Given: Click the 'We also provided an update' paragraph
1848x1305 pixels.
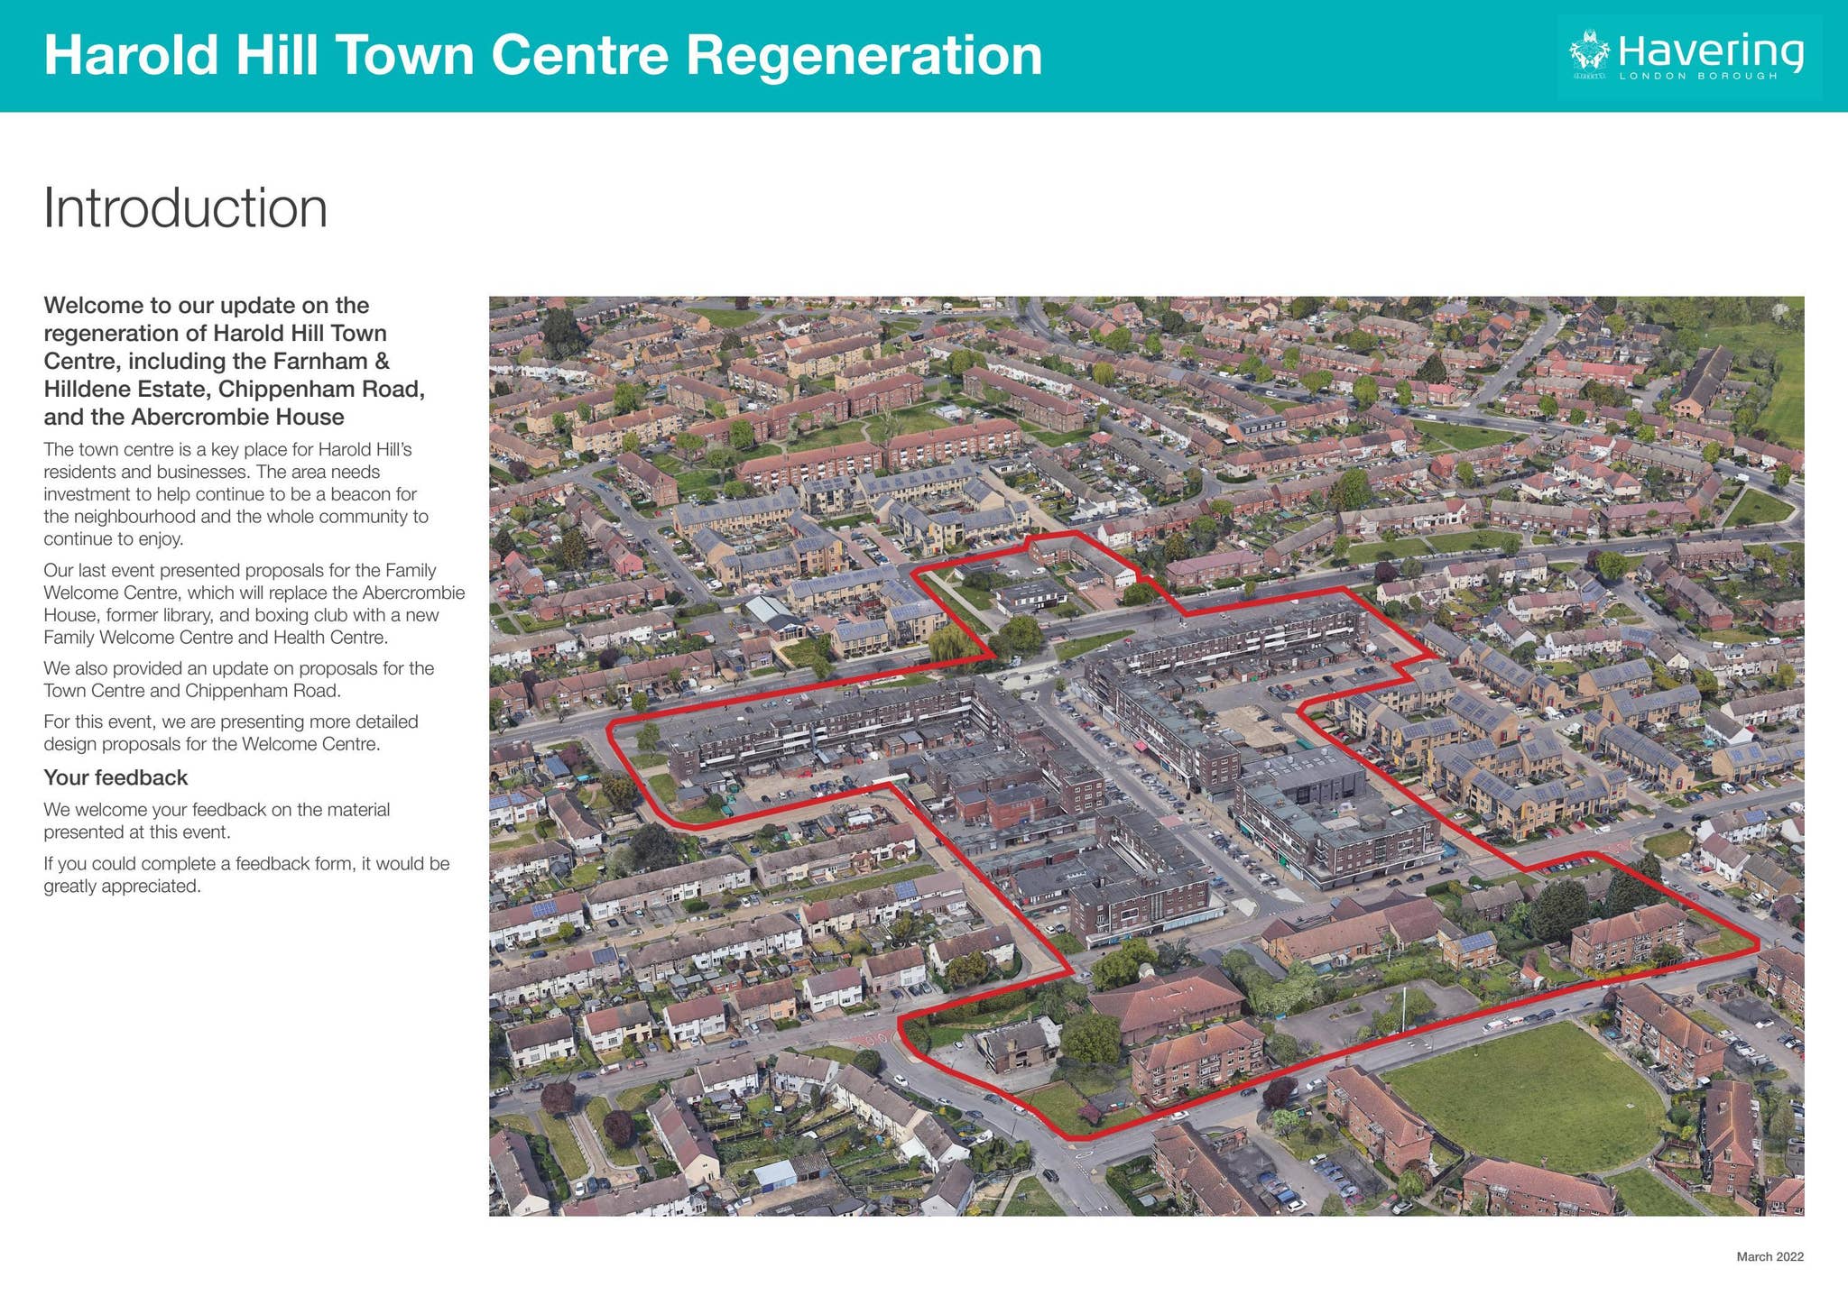Looking at the screenshot, I should coord(239,679).
